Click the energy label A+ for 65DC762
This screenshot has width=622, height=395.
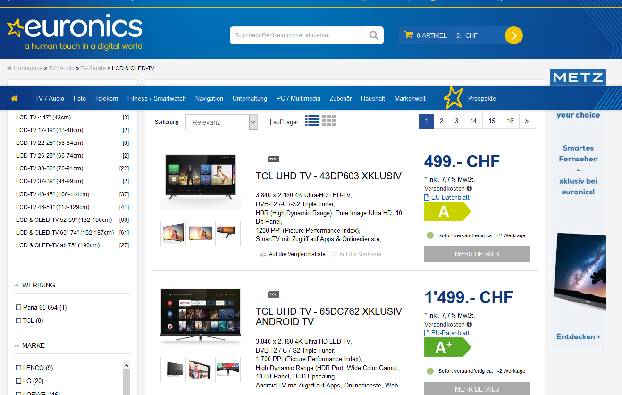pyautogui.click(x=447, y=347)
